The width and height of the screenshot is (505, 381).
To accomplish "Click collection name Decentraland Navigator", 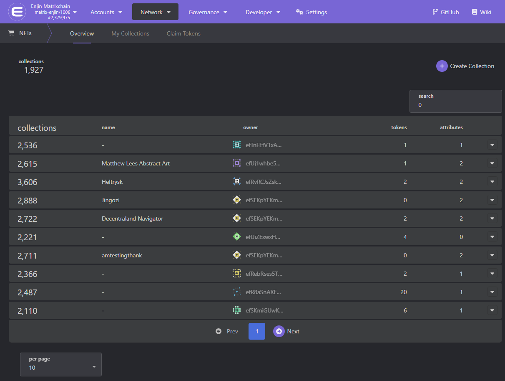I will [x=132, y=218].
